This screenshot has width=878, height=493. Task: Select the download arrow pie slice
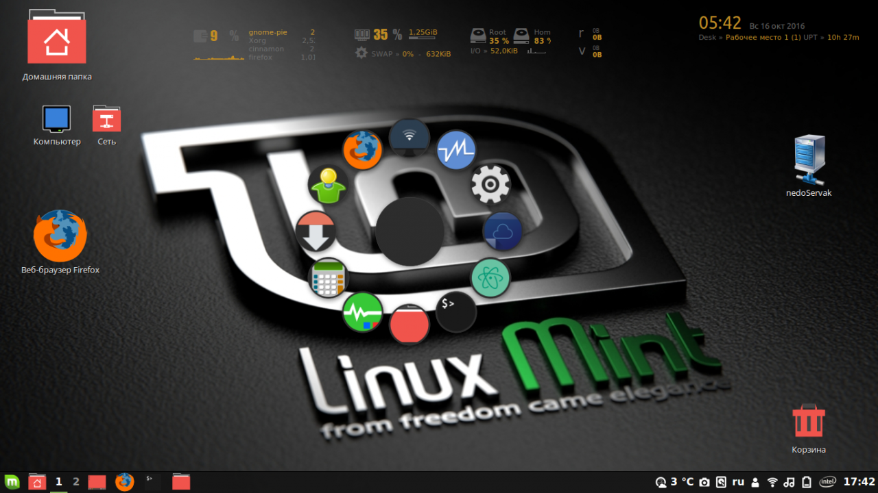tap(316, 231)
